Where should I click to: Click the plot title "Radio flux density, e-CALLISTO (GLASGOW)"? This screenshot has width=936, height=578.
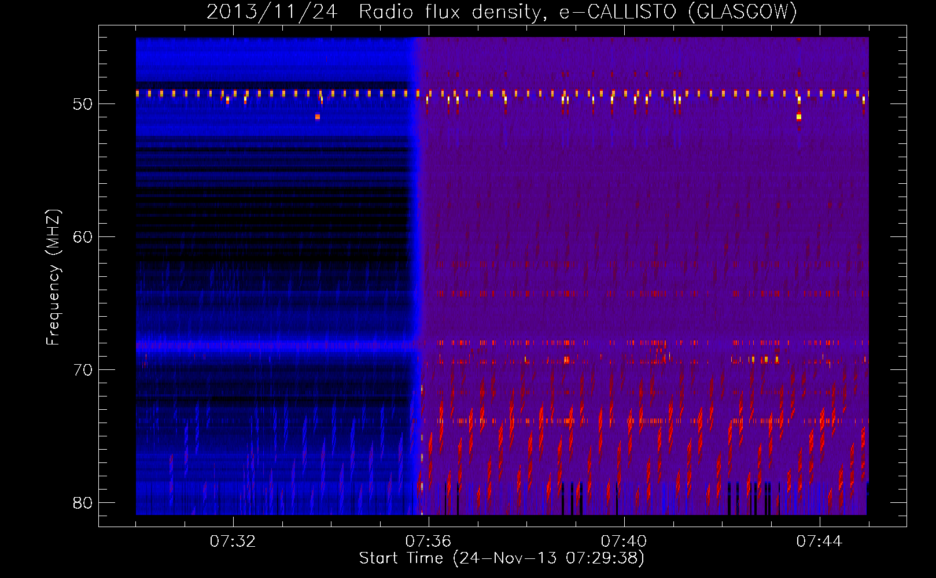click(578, 12)
